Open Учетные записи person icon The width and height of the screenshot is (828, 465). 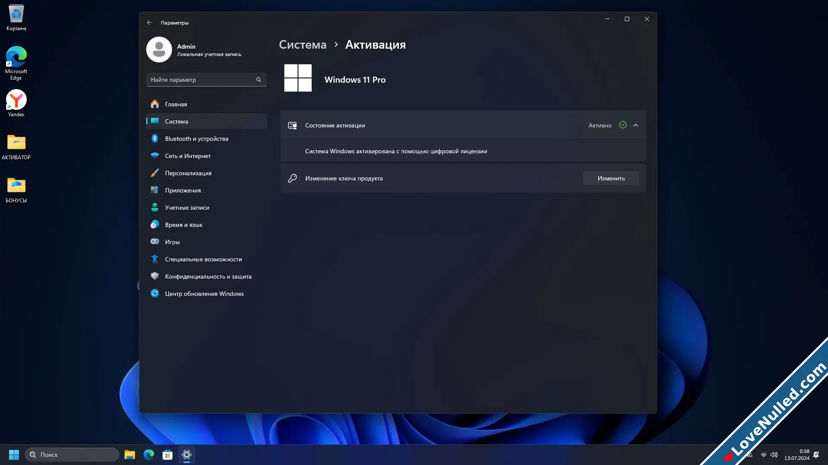[155, 207]
